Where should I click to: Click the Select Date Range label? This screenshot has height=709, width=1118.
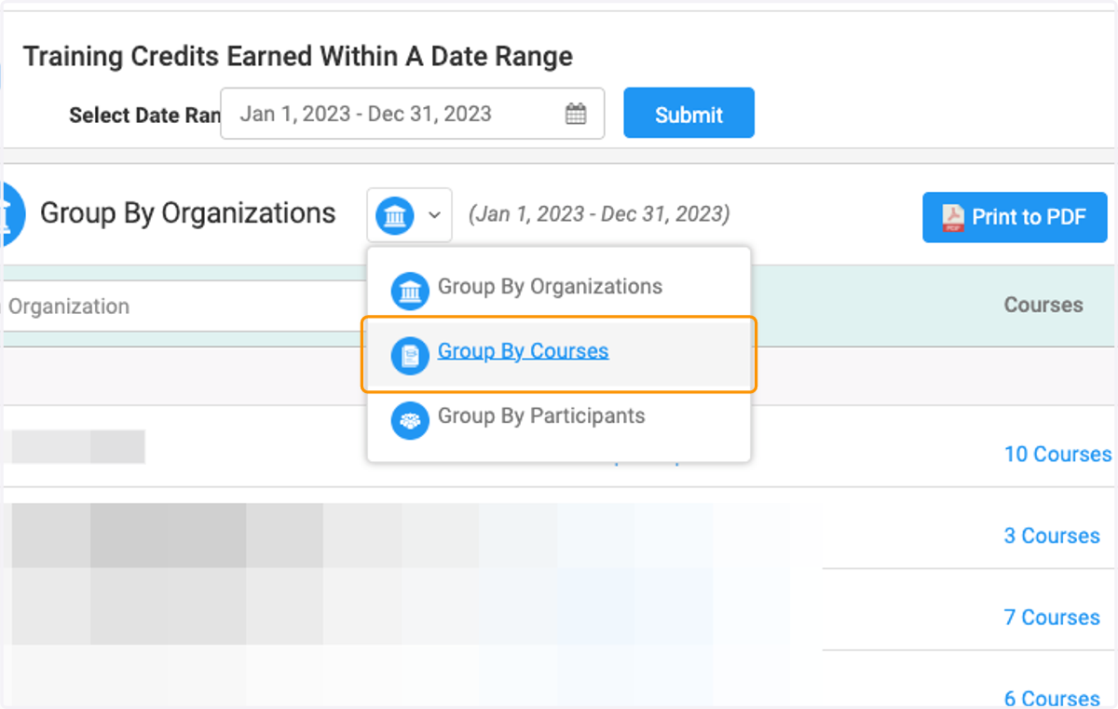coord(144,116)
